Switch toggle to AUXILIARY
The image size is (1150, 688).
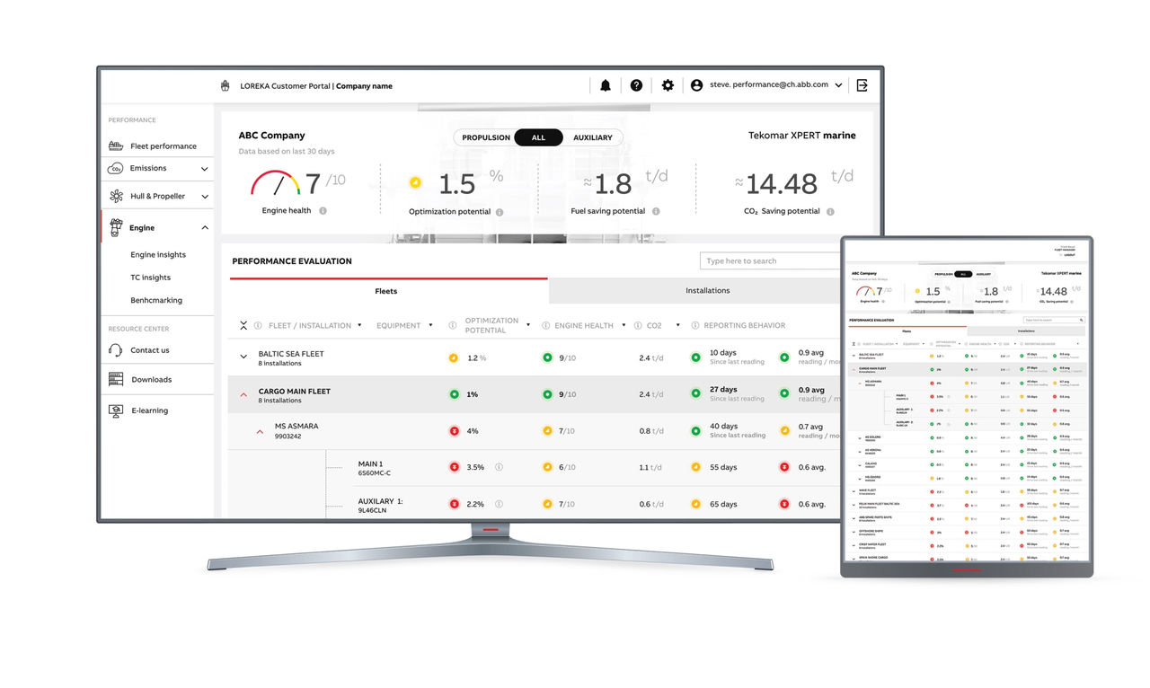pos(592,137)
